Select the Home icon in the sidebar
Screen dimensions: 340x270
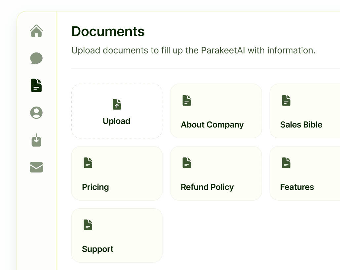click(36, 31)
